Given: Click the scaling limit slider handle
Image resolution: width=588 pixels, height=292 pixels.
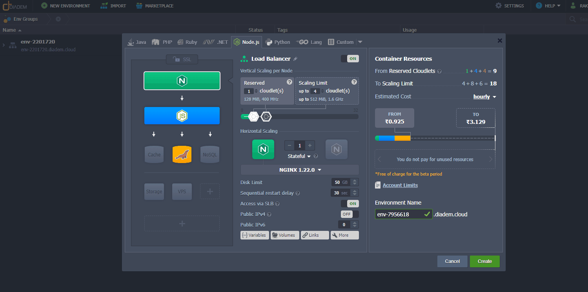Looking at the screenshot, I should point(266,116).
